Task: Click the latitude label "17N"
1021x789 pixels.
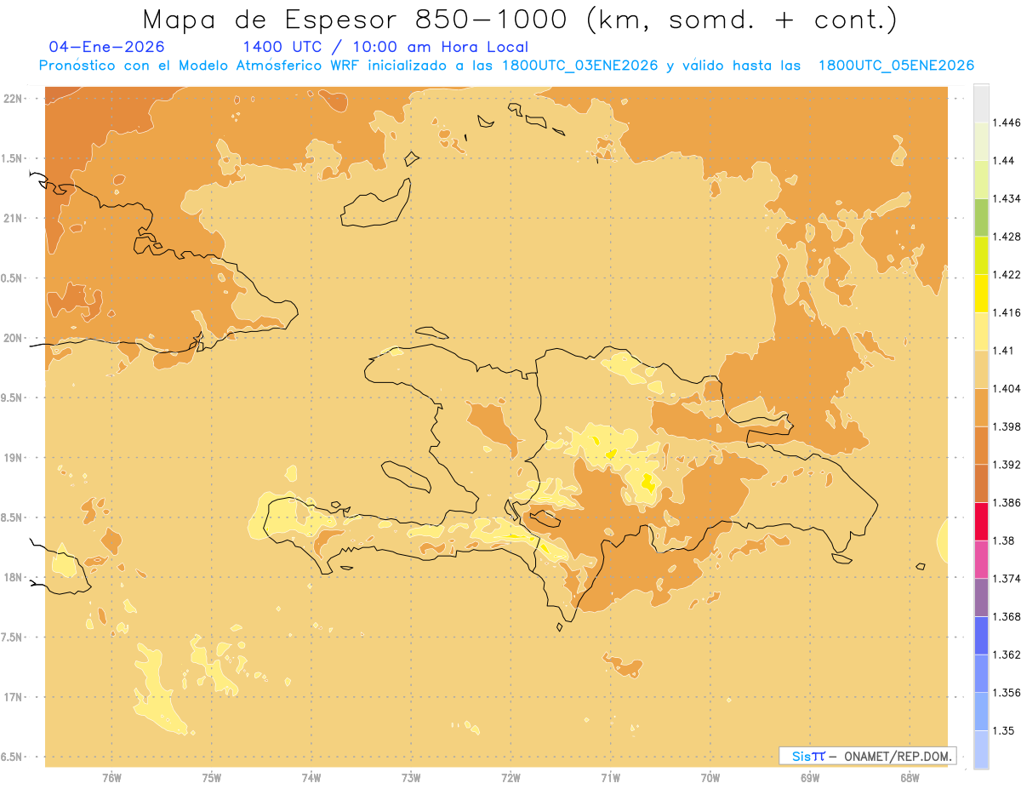Action: (14, 697)
